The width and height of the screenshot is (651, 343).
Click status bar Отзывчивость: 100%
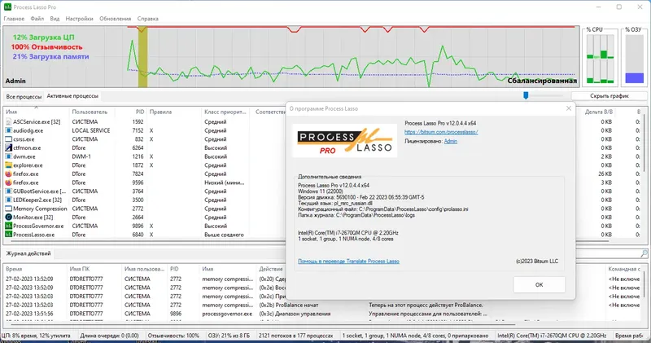point(173,336)
